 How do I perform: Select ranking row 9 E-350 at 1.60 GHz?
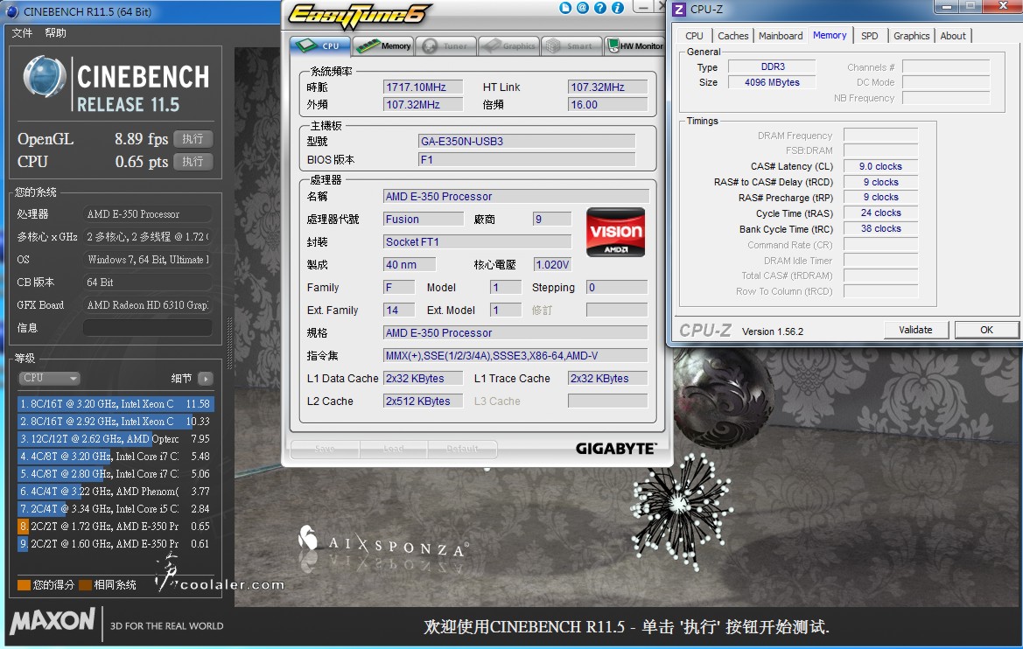[116, 544]
